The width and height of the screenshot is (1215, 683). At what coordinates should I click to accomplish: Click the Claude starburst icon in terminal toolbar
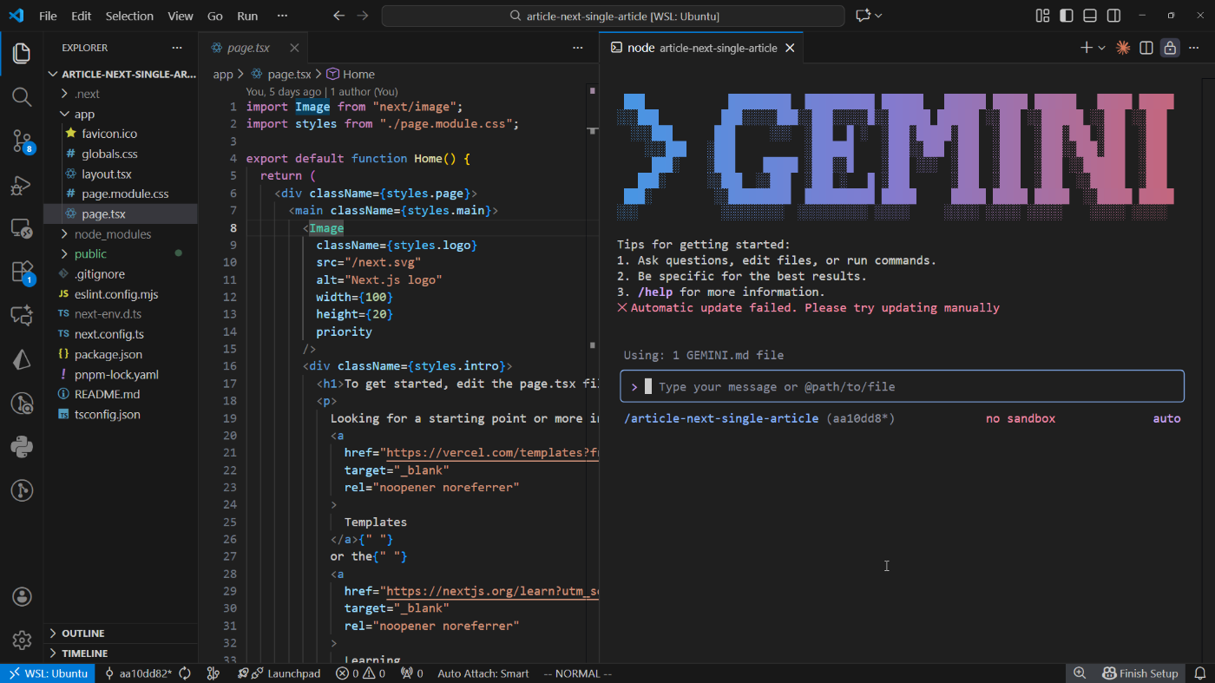click(x=1123, y=48)
